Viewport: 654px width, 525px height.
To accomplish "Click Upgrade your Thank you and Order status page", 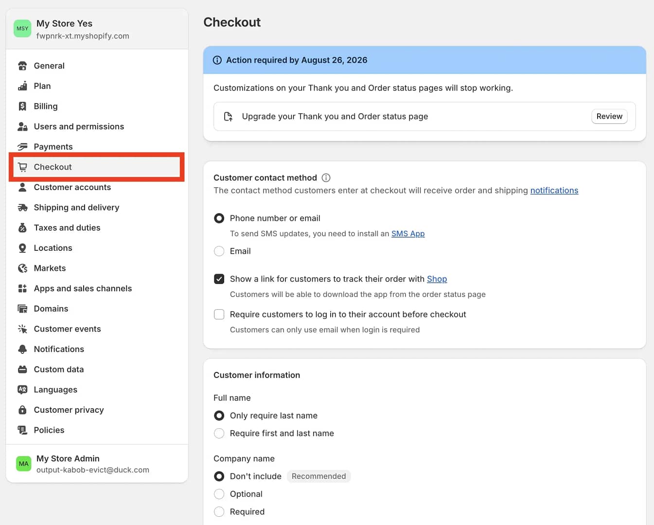I will [335, 117].
